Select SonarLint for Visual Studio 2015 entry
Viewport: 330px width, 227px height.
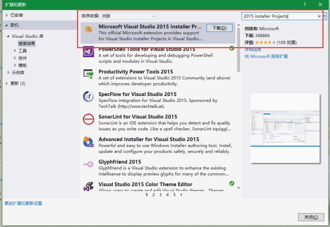158,123
